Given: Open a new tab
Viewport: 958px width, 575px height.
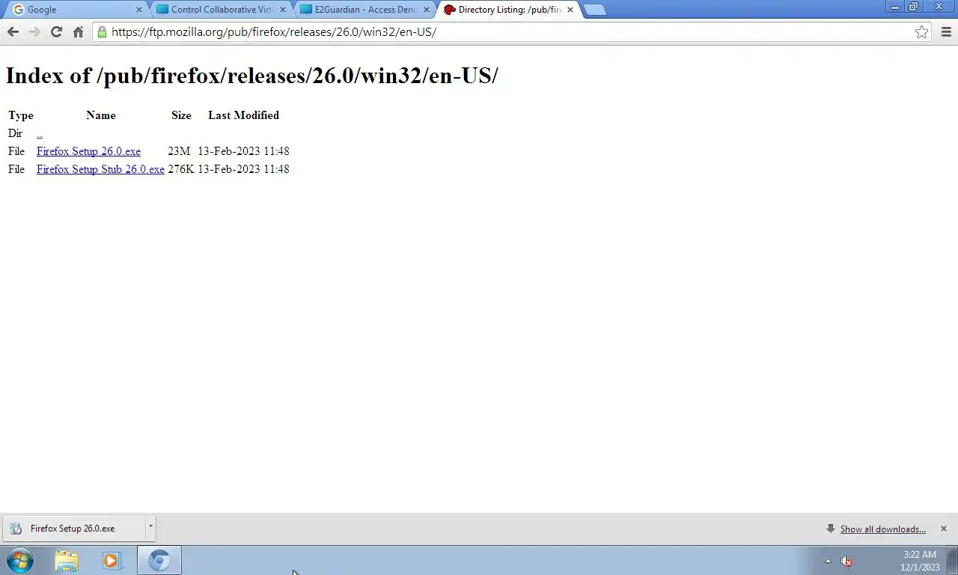Looking at the screenshot, I should (x=594, y=10).
